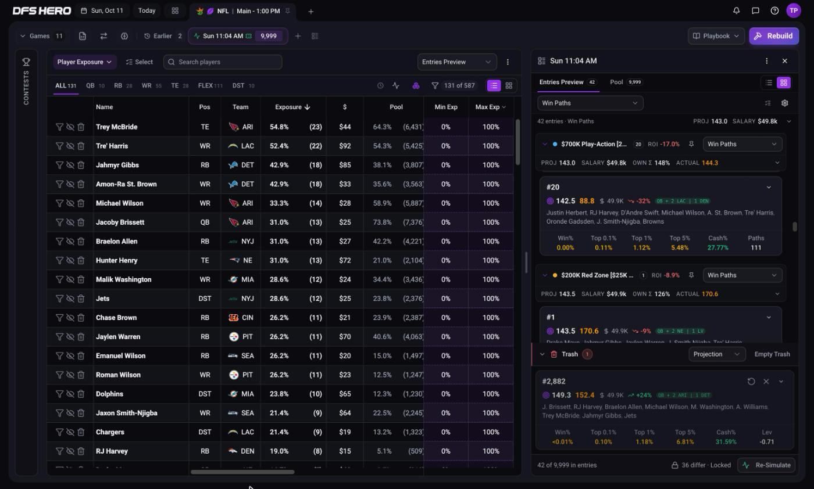Collapse the Trash section
Image resolution: width=814 pixels, height=489 pixels.
tap(542, 354)
